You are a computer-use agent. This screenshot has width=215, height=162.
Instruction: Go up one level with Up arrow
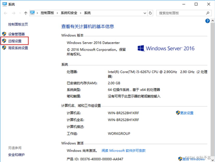(26, 13)
